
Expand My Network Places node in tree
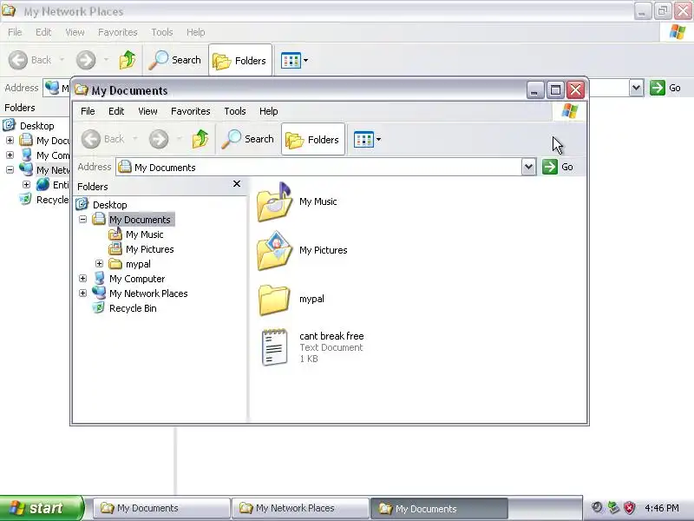coord(82,293)
